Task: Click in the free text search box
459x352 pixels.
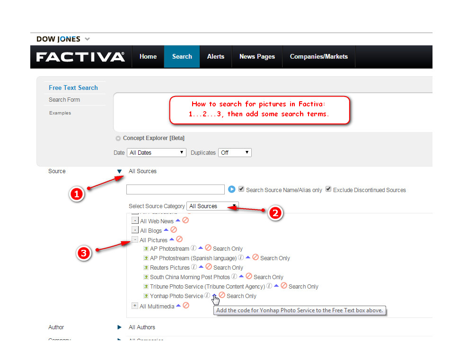Action: click(x=273, y=112)
